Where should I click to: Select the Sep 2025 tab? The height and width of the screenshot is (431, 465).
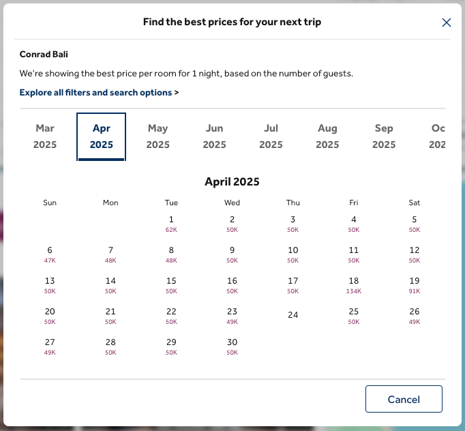pos(384,136)
